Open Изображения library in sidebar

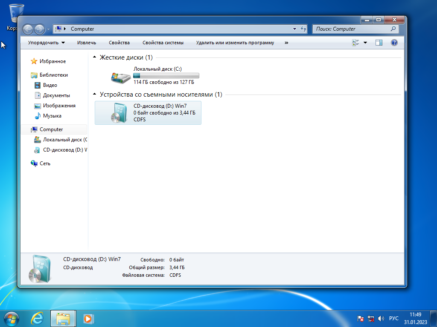click(x=59, y=106)
